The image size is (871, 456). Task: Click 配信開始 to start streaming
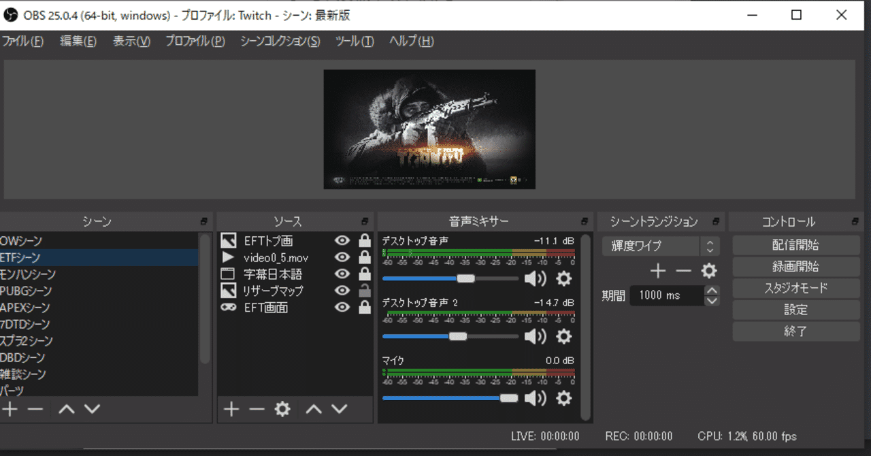click(796, 245)
